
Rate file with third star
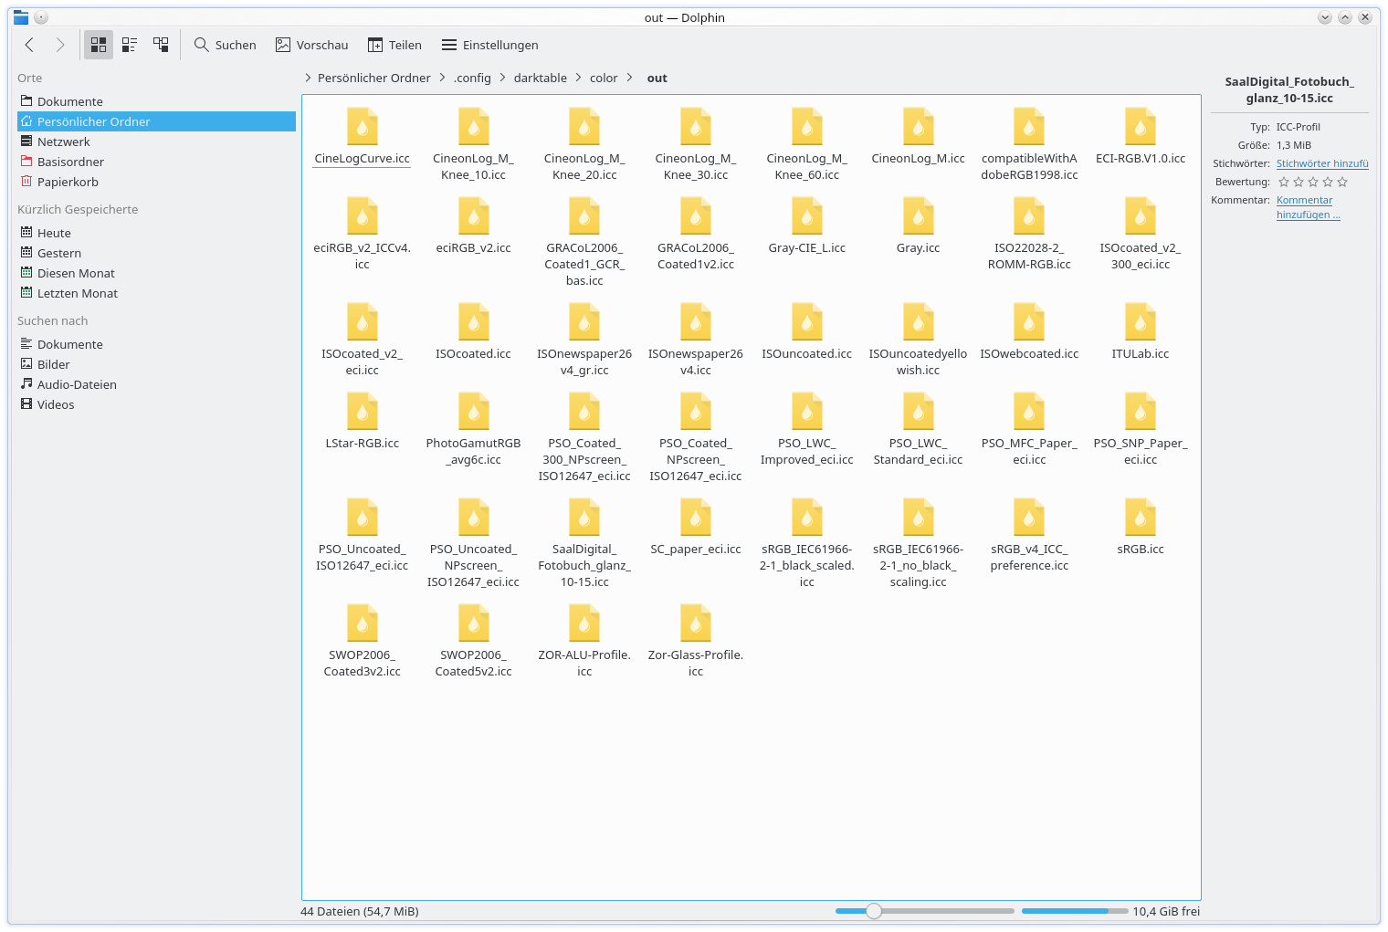tap(1313, 182)
